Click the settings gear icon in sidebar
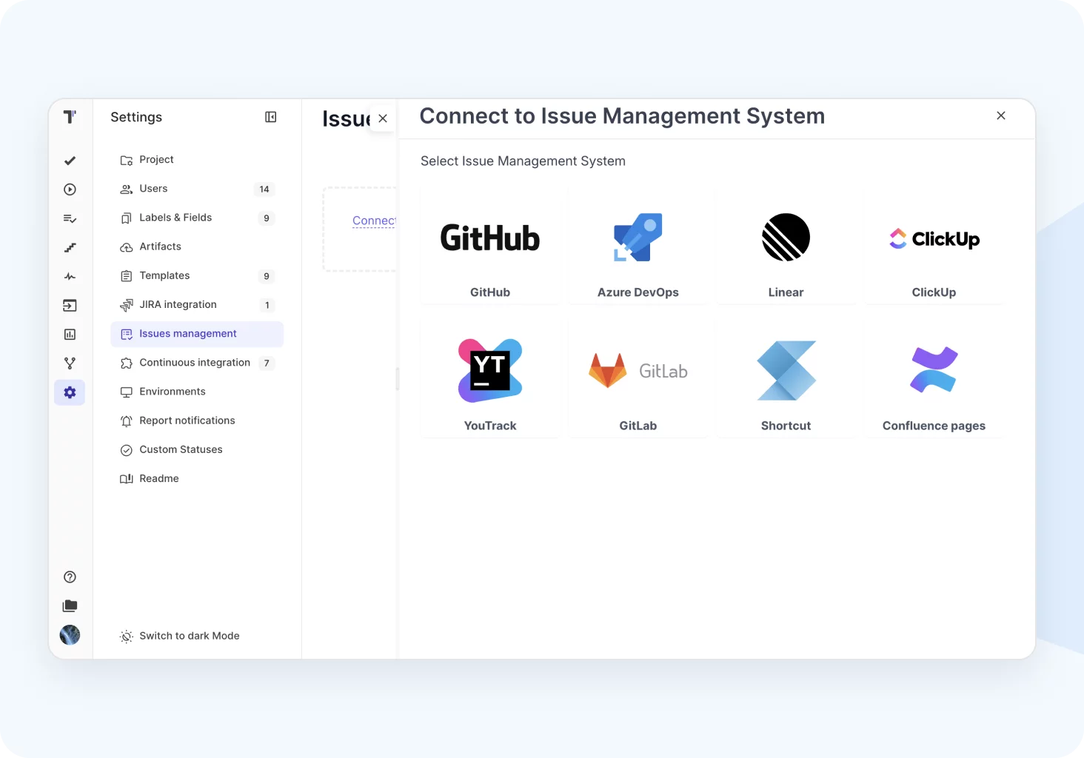The width and height of the screenshot is (1084, 758). (70, 392)
